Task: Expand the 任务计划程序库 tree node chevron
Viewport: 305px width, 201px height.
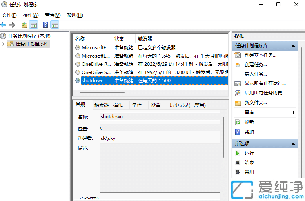Action: point(3,44)
